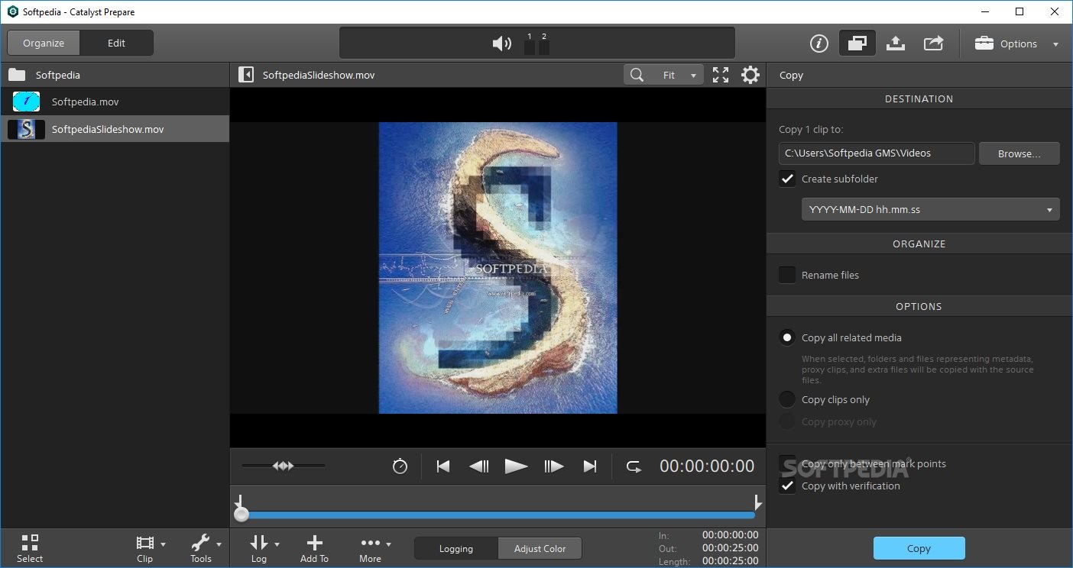Click the mark out point marker

757,501
